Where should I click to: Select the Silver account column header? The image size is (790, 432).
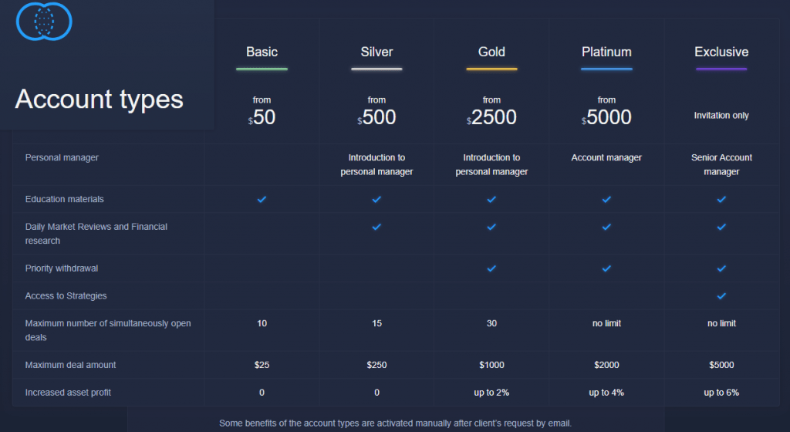(x=376, y=52)
